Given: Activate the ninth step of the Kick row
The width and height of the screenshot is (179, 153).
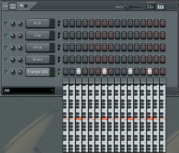Looking at the screenshot, I should pyautogui.click(x=117, y=23).
